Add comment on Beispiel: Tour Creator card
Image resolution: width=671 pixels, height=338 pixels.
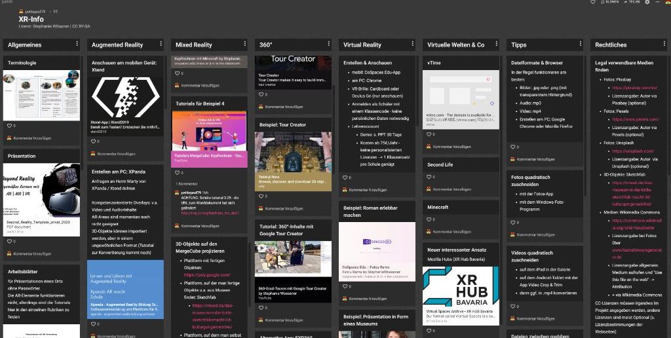point(284,208)
